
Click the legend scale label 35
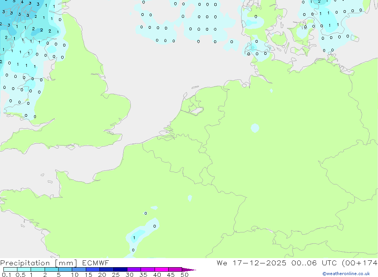[143, 275]
